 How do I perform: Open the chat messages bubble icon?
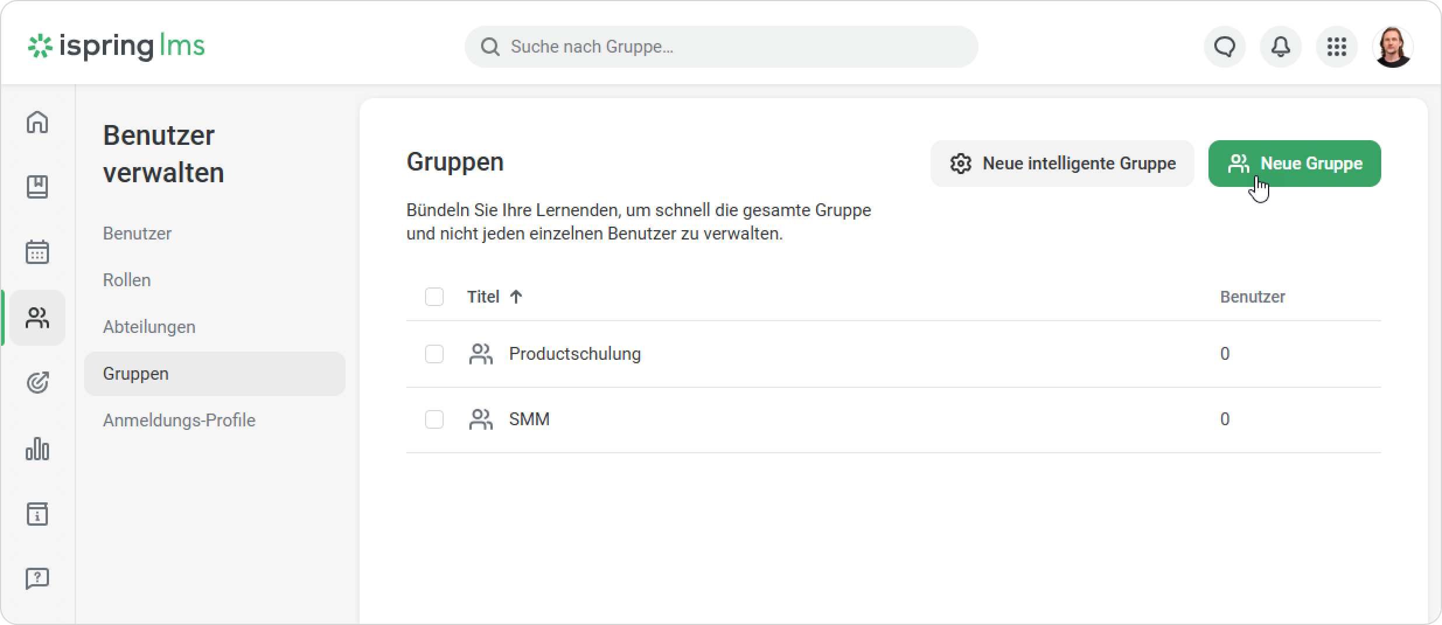[1224, 47]
